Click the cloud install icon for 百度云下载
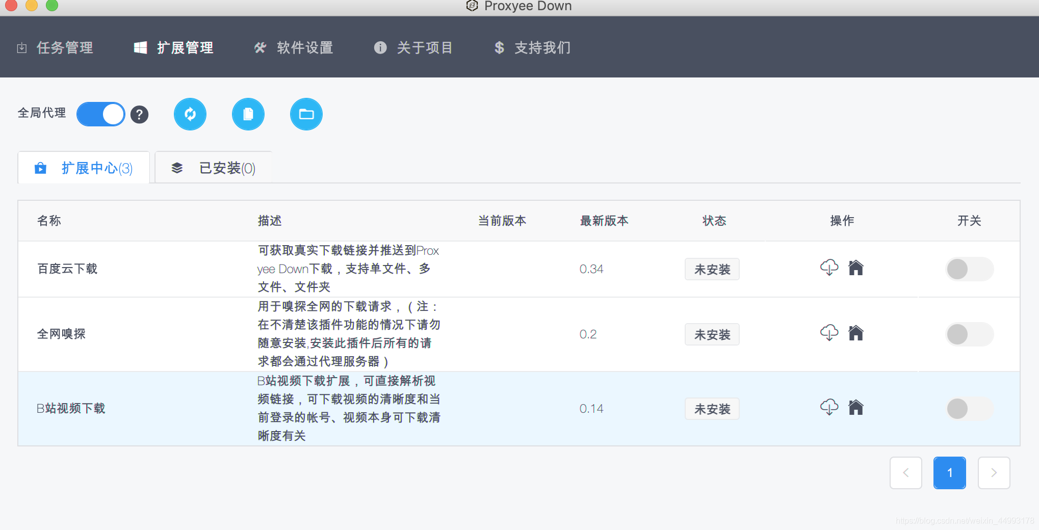1039x530 pixels. pos(829,268)
